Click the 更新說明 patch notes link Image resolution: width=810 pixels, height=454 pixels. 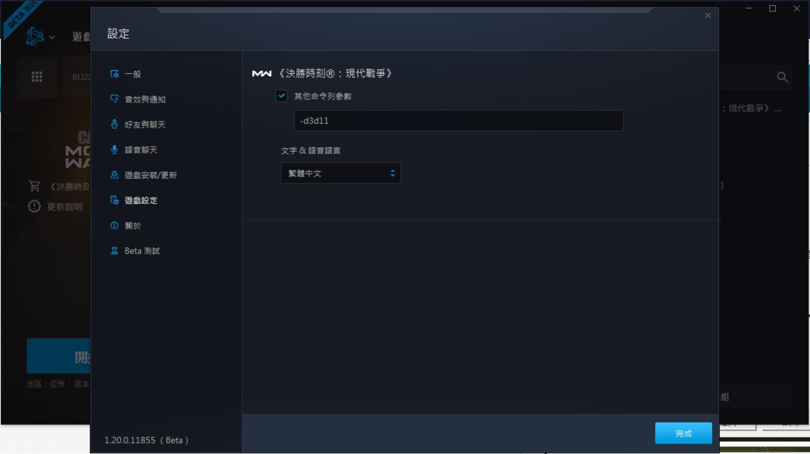pos(65,207)
